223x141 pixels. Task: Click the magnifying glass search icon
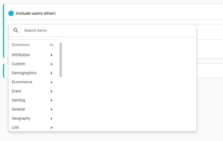[x=16, y=30]
